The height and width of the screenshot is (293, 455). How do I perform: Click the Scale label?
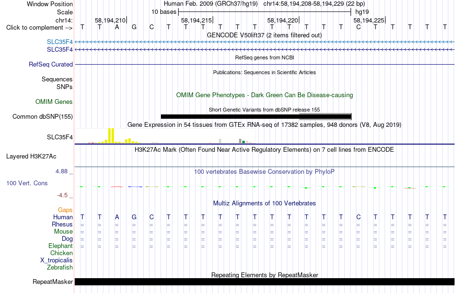click(65, 12)
